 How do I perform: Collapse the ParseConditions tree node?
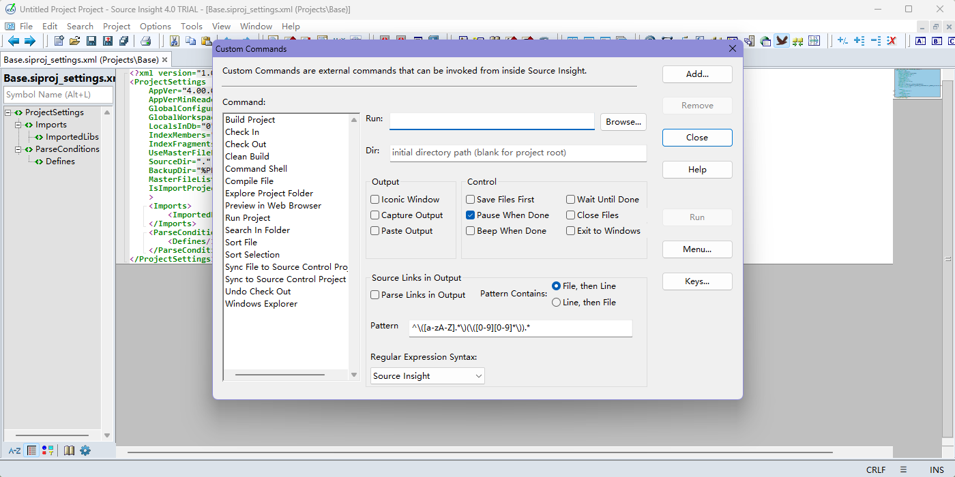click(x=18, y=149)
